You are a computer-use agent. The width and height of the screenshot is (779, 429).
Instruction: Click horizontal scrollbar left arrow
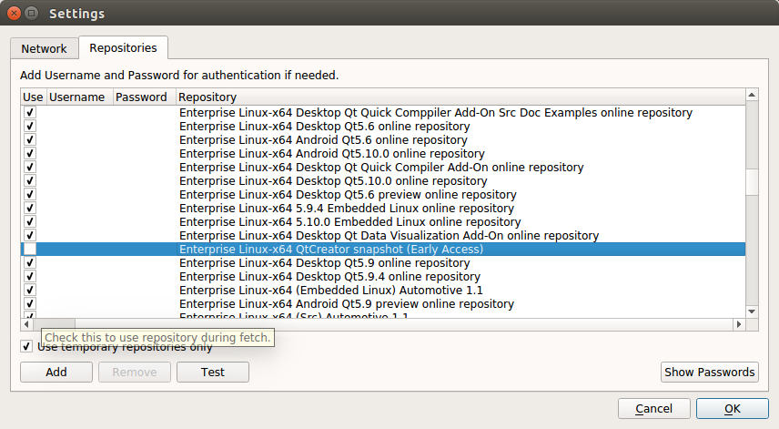pos(26,324)
